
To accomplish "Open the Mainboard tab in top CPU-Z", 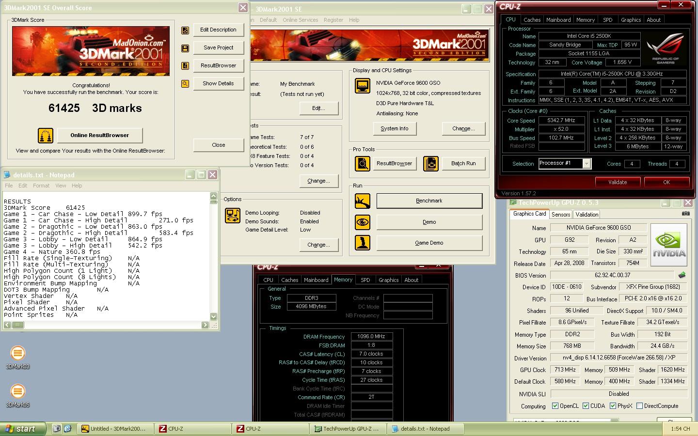I will click(x=558, y=20).
